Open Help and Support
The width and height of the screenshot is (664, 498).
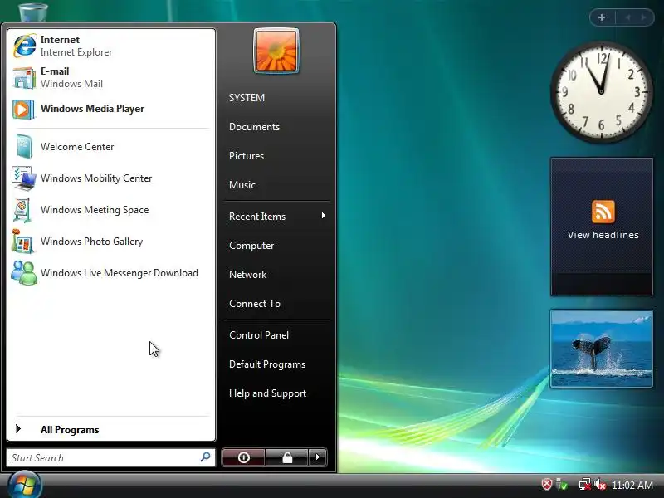pyautogui.click(x=267, y=393)
